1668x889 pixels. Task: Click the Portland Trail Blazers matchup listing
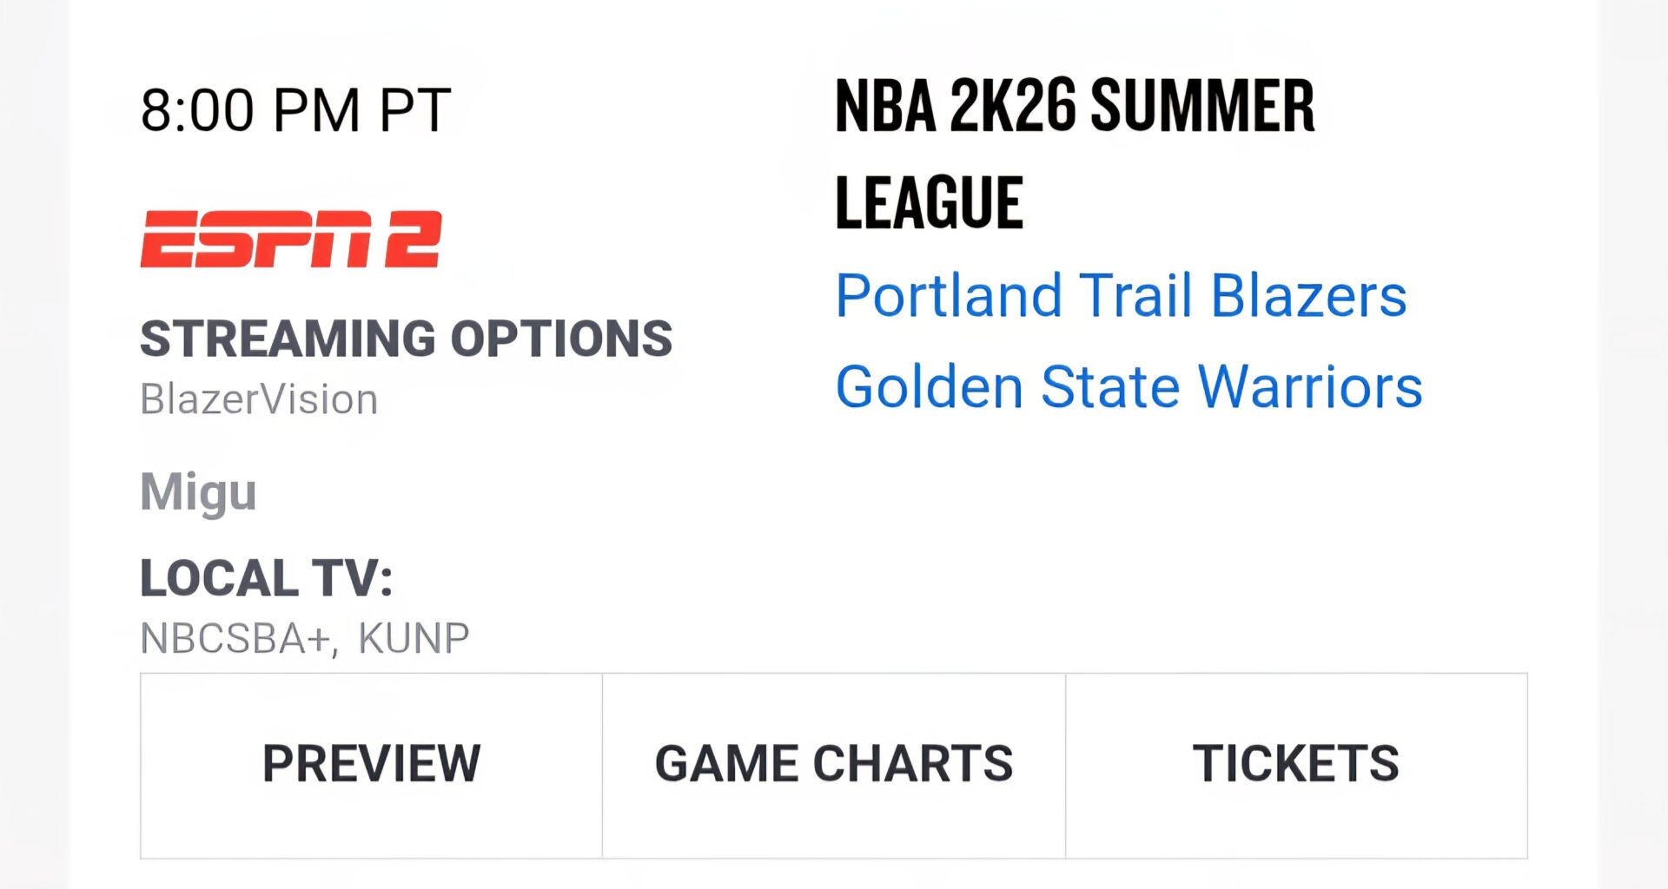click(1121, 296)
